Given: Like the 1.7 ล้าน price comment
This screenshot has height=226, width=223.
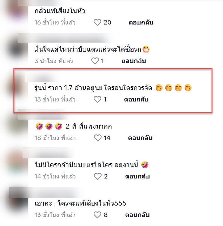Looking at the screenshot, I should click(x=97, y=99).
